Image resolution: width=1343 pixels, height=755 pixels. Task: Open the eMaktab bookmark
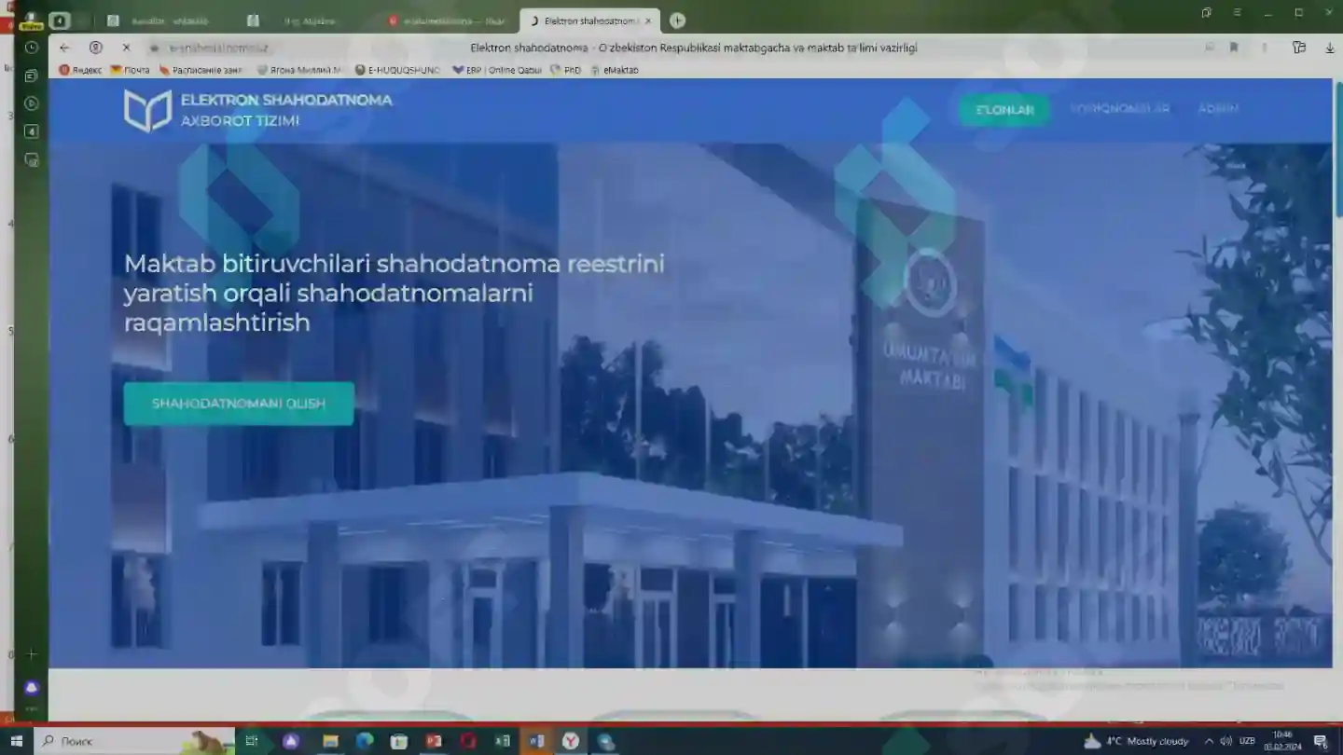[x=615, y=70]
